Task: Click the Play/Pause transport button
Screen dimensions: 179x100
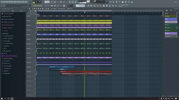Action: 37,2
